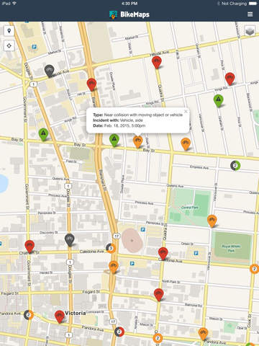Viewport: 259px width, 346px height.
Task: Tap the add location pin button
Action: point(9,31)
